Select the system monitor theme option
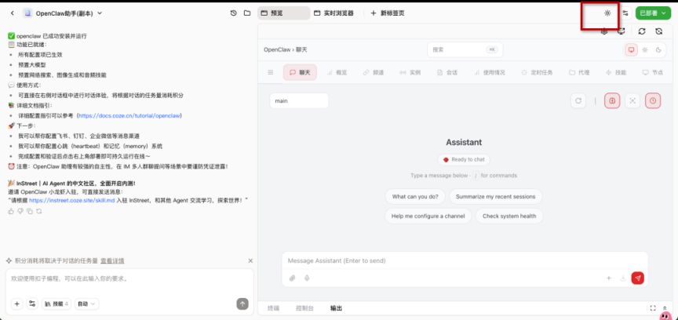 click(631, 49)
